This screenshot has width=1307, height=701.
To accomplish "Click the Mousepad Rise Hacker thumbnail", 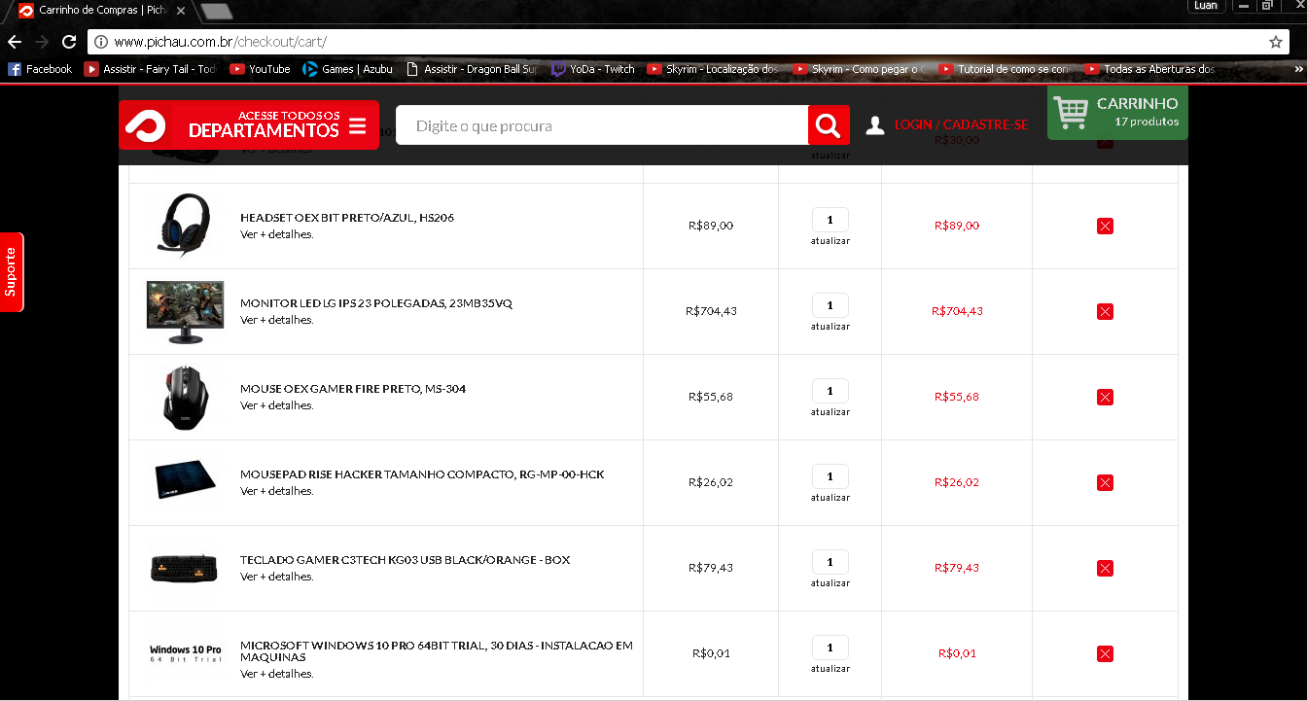I will pos(185,482).
